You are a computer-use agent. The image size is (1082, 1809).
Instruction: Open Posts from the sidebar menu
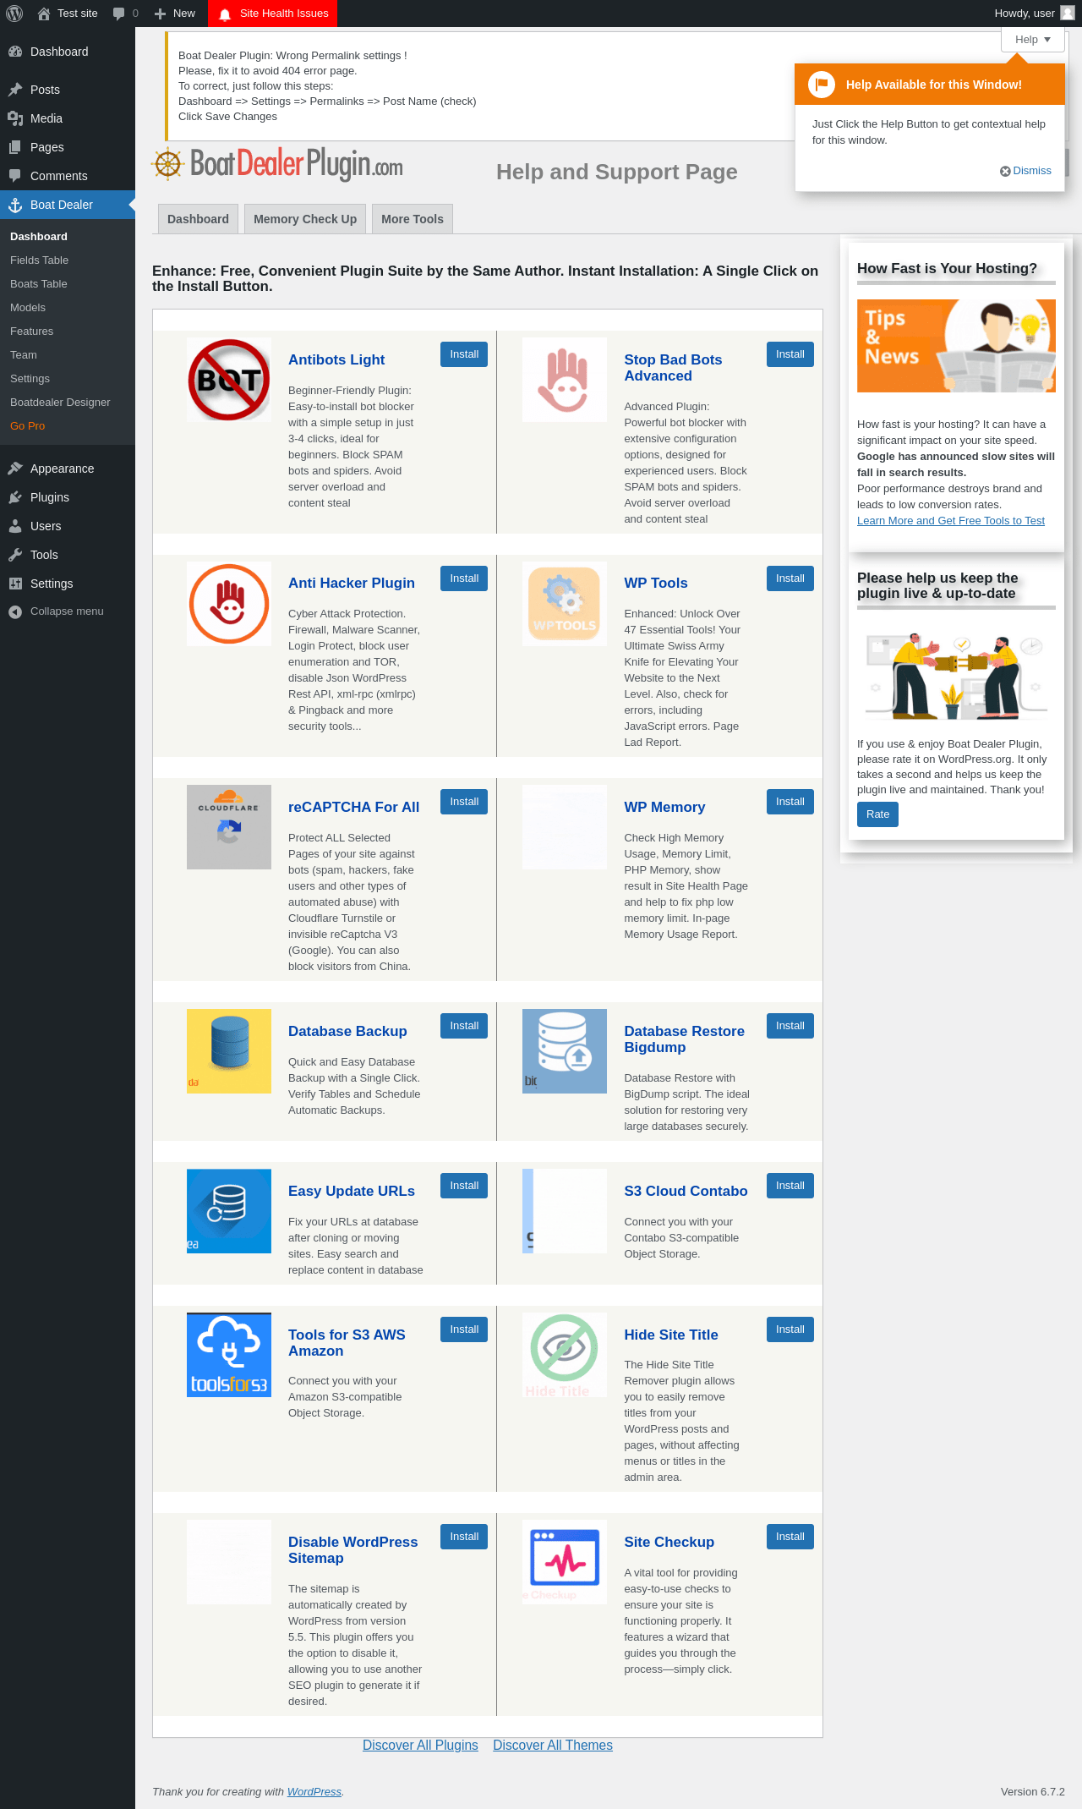(x=68, y=90)
